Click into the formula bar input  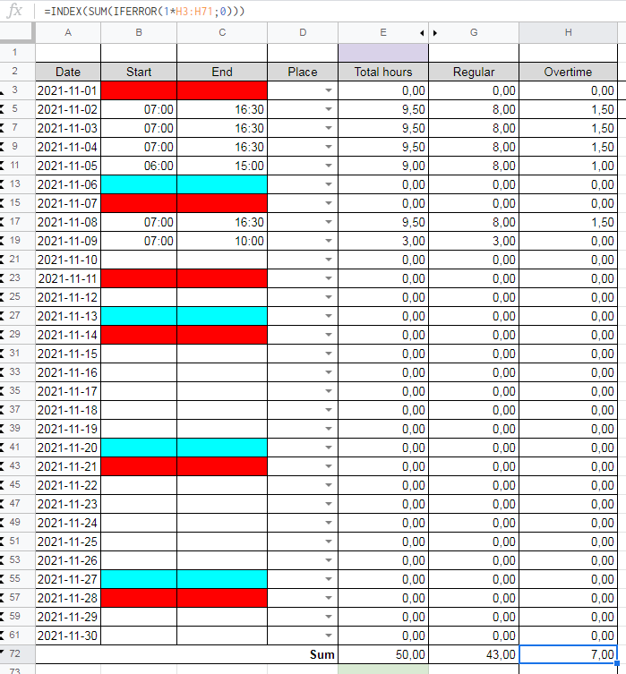tap(331, 11)
